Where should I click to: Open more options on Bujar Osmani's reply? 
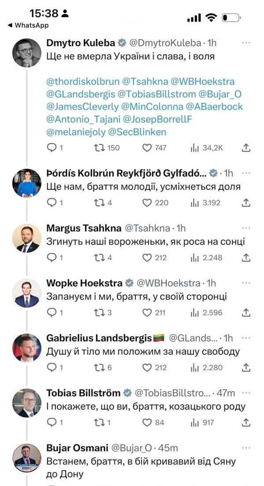pos(246,448)
